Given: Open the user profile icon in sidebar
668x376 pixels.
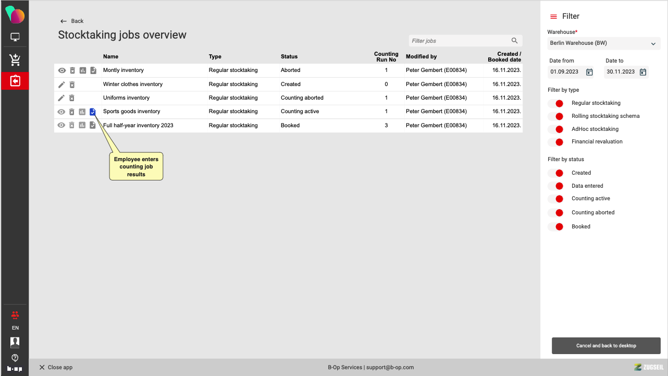Looking at the screenshot, I should coord(15,342).
